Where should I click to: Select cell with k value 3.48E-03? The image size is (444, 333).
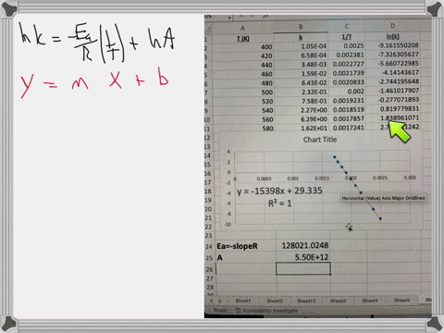301,65
